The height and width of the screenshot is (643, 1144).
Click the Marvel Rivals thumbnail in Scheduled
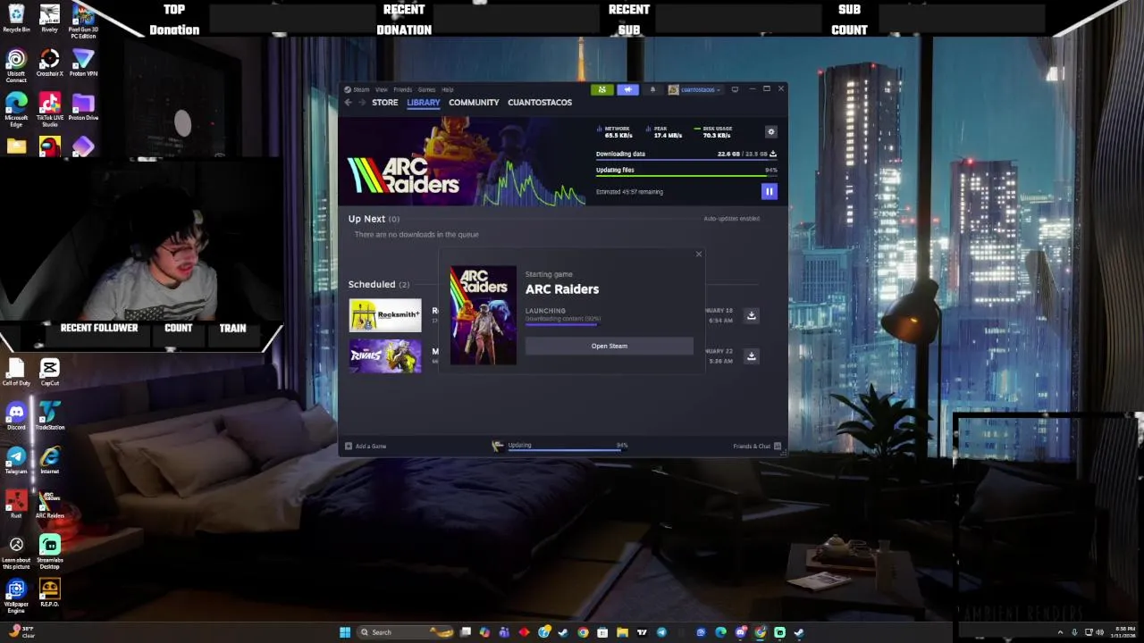pyautogui.click(x=385, y=355)
